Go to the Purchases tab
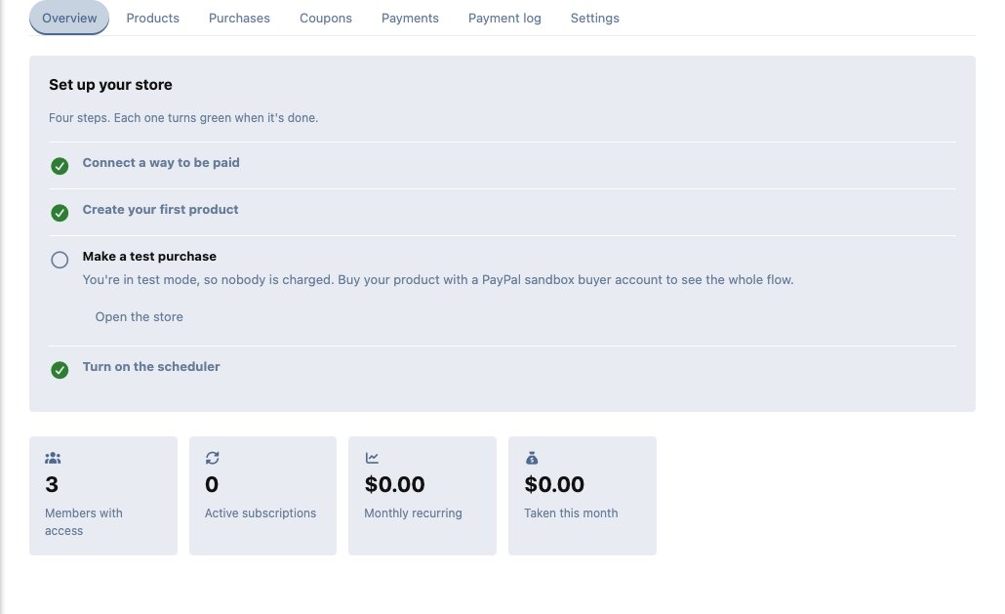This screenshot has height=614, width=1005. click(239, 18)
